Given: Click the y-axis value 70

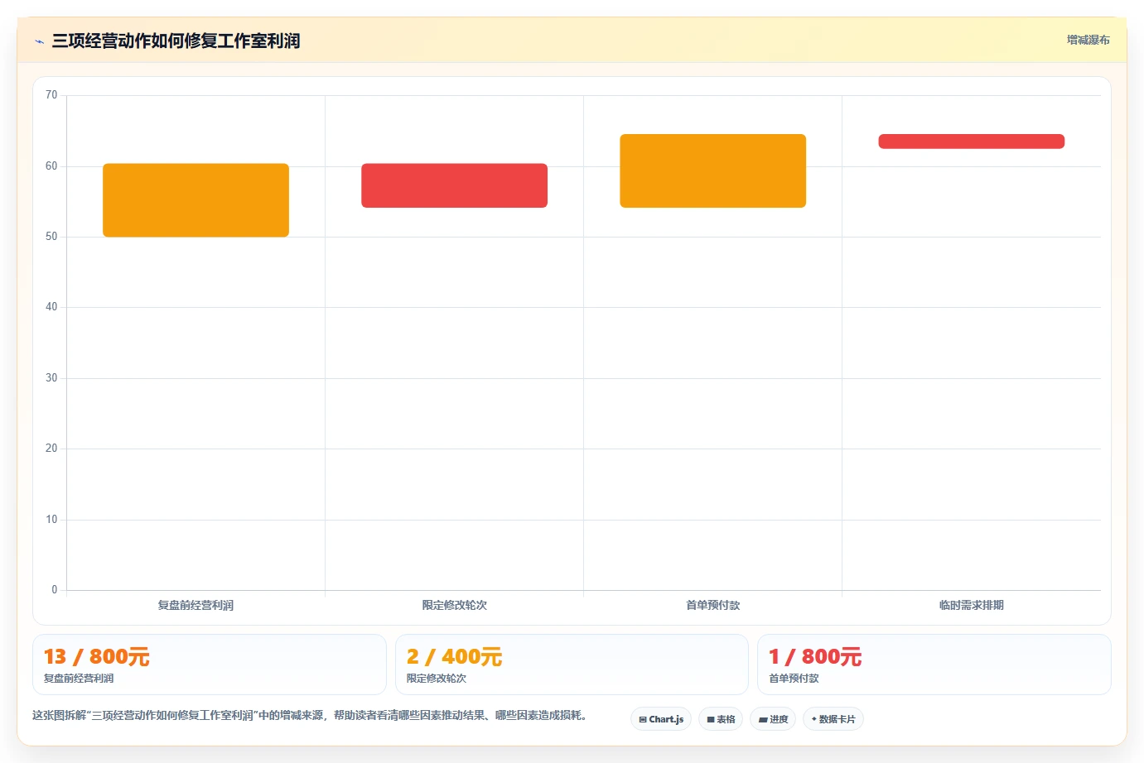Looking at the screenshot, I should tap(51, 95).
